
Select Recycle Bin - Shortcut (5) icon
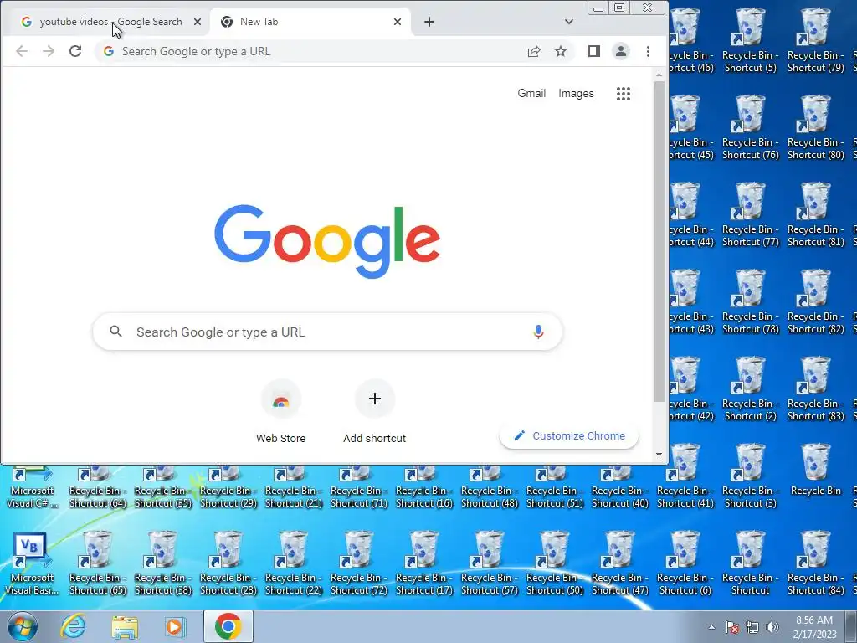[751, 41]
